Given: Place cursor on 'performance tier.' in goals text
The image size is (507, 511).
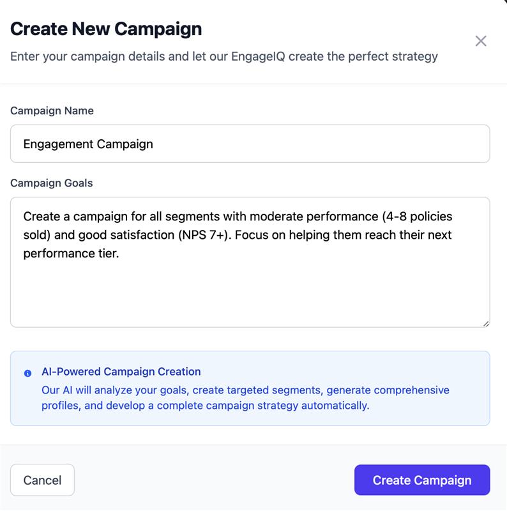Looking at the screenshot, I should 72,254.
